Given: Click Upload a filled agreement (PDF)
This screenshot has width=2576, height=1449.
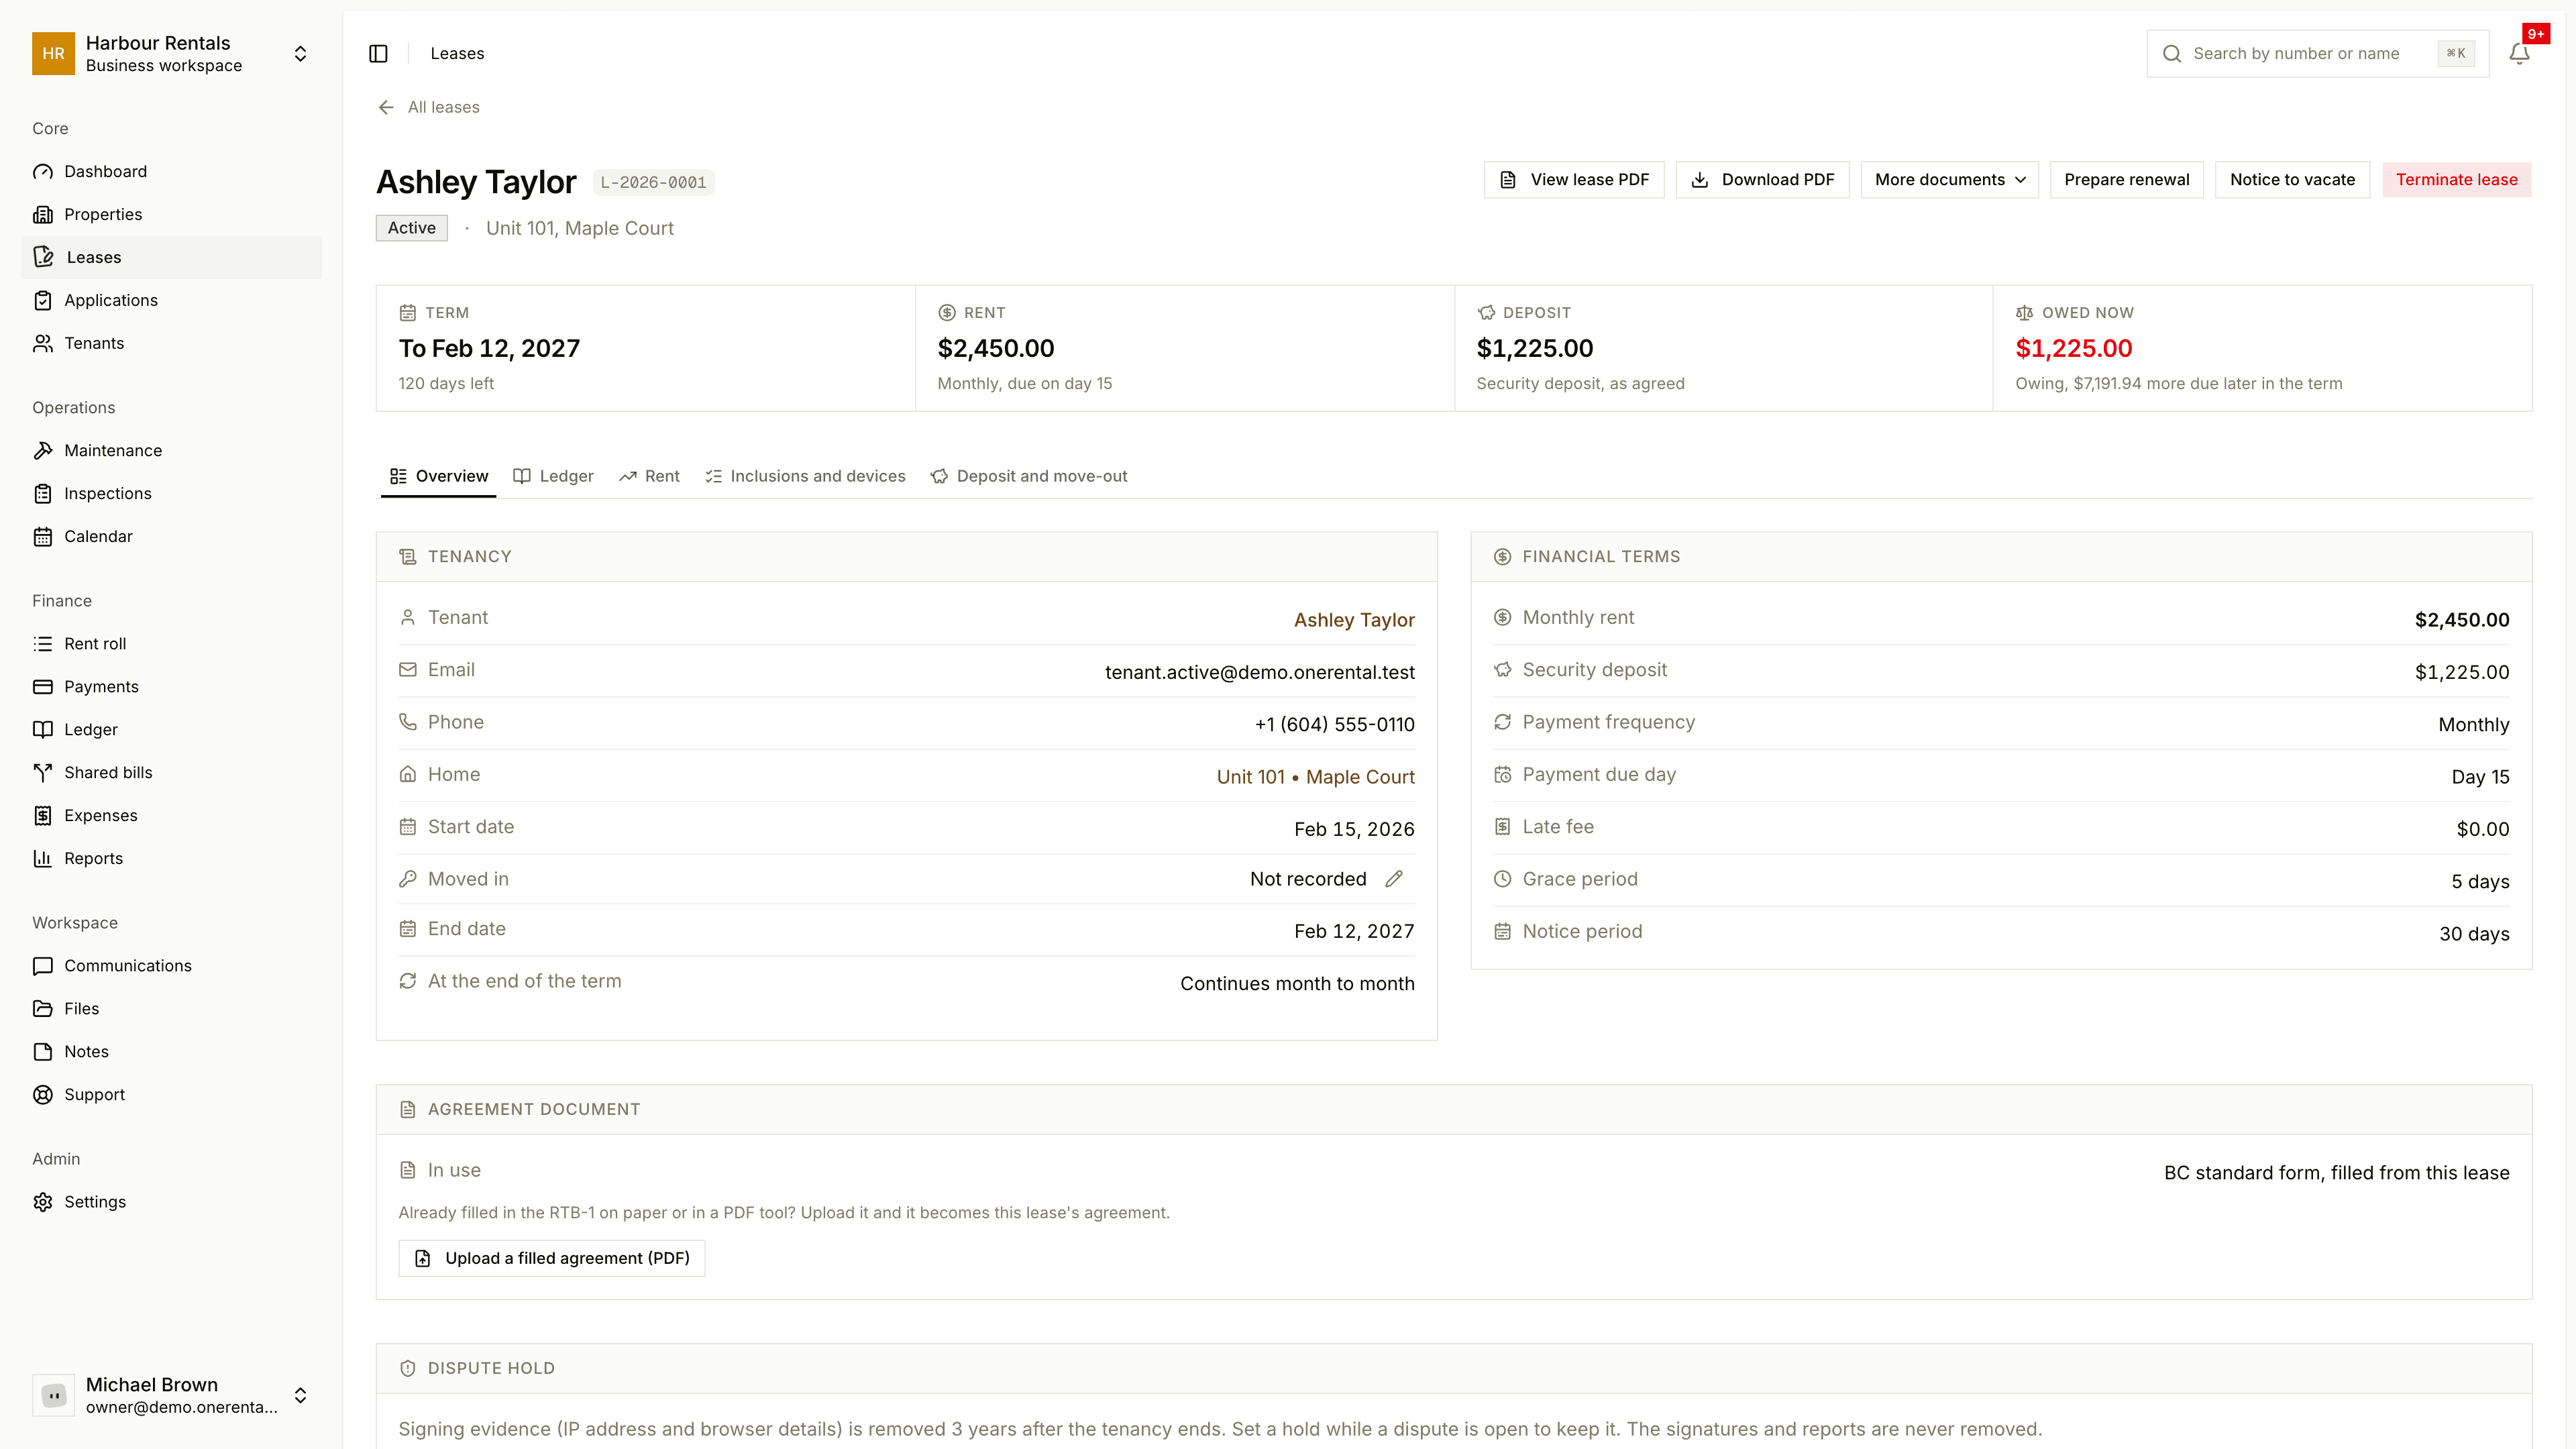Looking at the screenshot, I should pyautogui.click(x=552, y=1259).
